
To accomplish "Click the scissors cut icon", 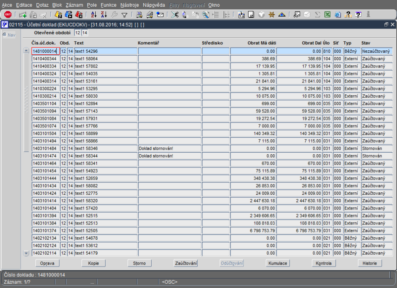I will pyautogui.click(x=175, y=15).
